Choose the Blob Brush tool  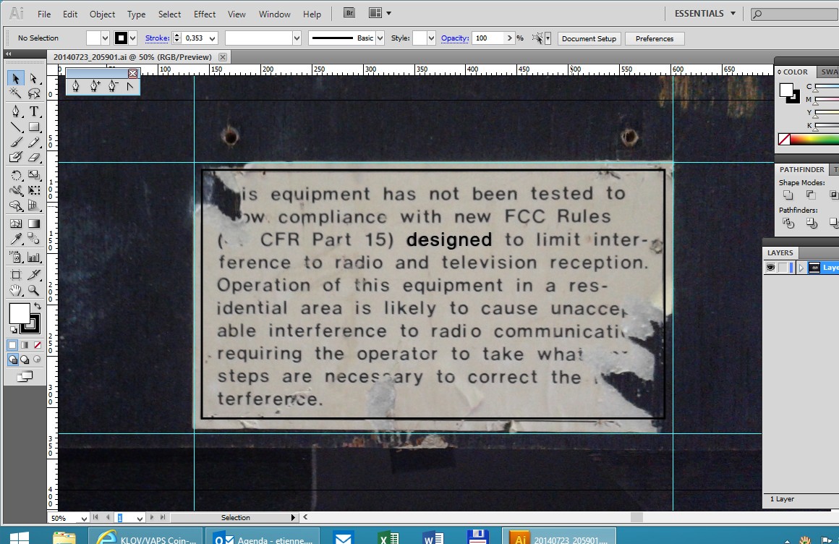coord(15,157)
